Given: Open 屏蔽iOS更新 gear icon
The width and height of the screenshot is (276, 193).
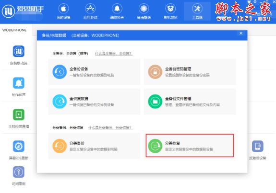Looking at the screenshot, I should pos(19,146).
